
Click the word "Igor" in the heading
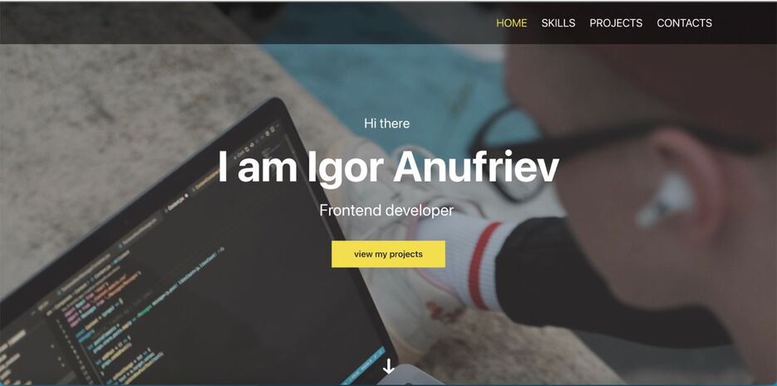(x=345, y=169)
